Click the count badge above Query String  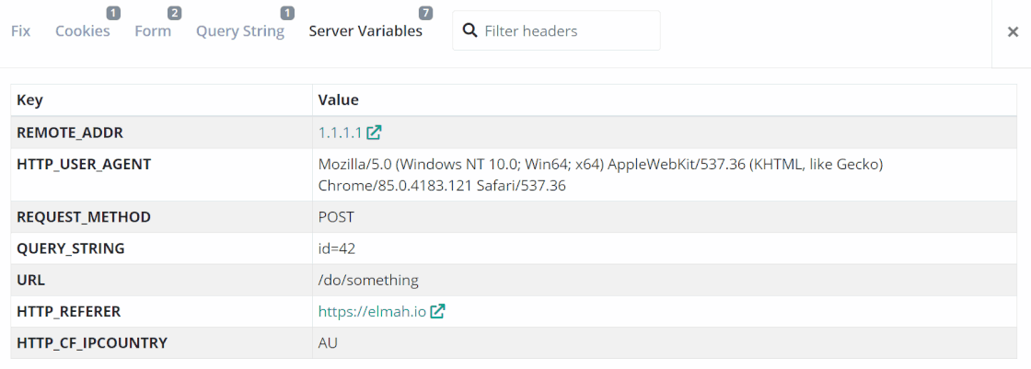click(287, 13)
